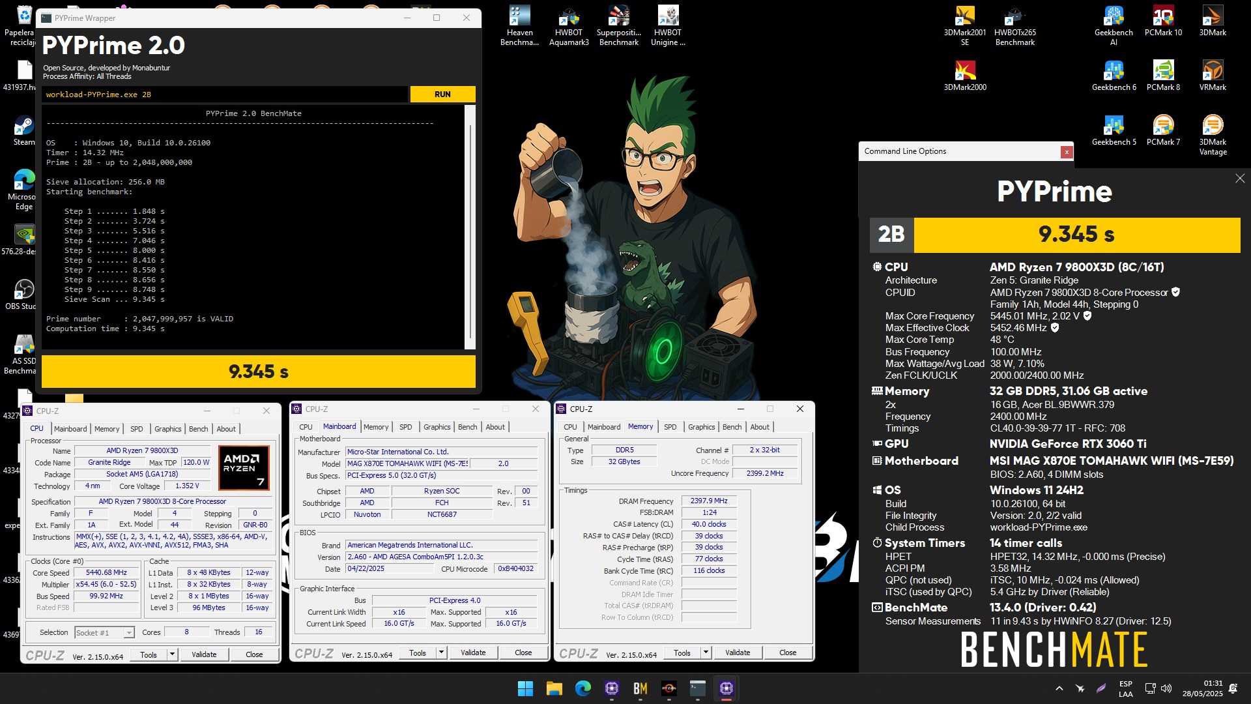Open Geekbench AI desktop icon
This screenshot has height=704, width=1251.
[1114, 25]
